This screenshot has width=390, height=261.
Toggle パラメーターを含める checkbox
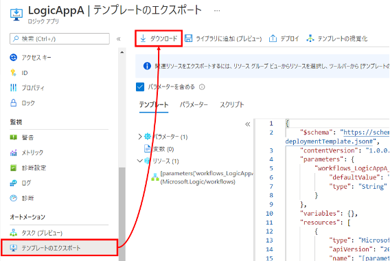(x=140, y=87)
